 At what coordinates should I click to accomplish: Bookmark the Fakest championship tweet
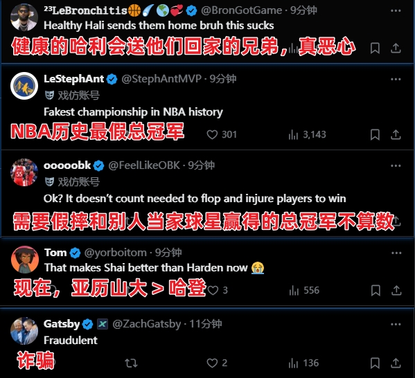[375, 134]
